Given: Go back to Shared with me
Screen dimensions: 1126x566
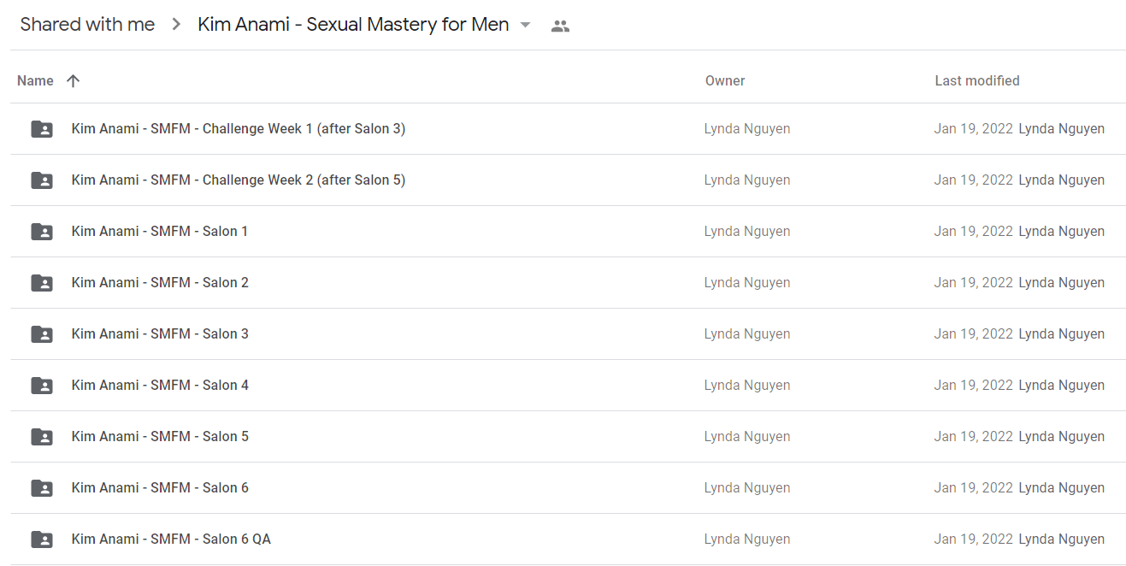Looking at the screenshot, I should tap(87, 25).
